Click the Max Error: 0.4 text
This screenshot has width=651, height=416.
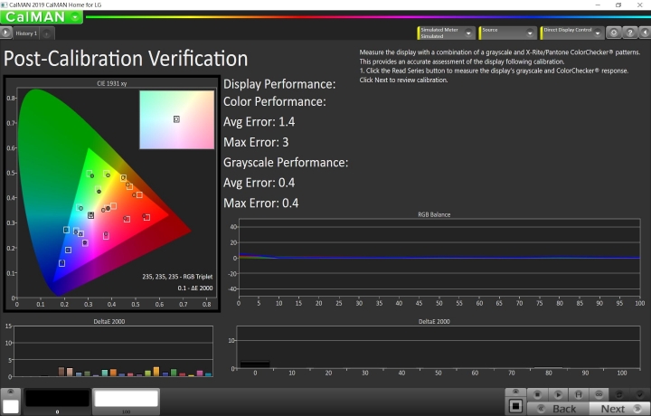pyautogui.click(x=260, y=203)
